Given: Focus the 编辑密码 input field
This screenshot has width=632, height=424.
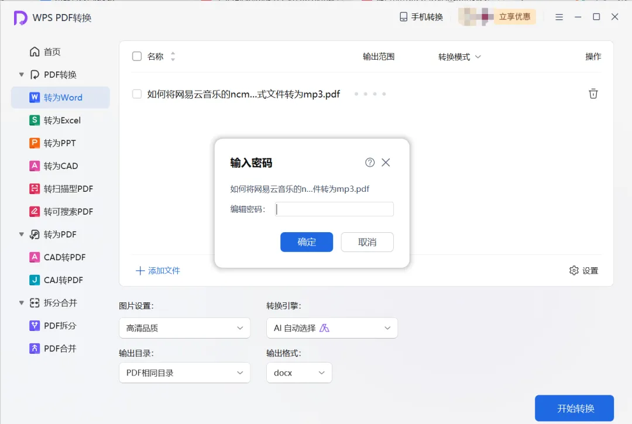Looking at the screenshot, I should tap(334, 209).
